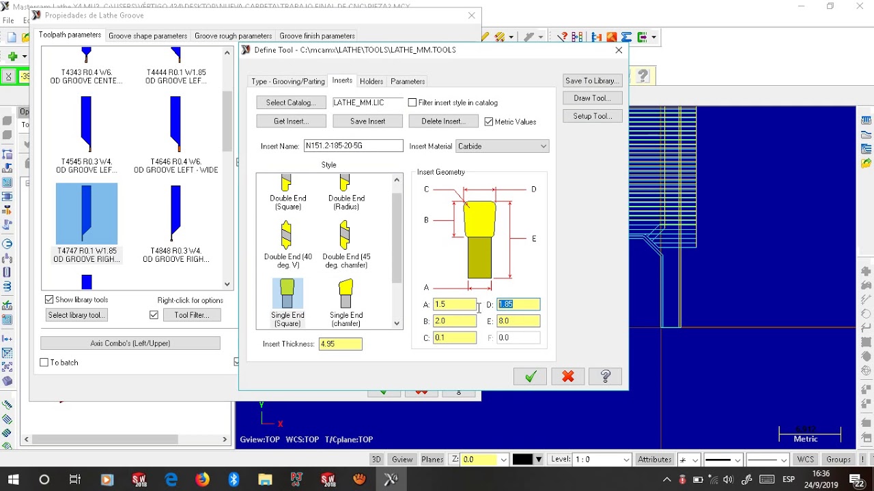Click the Delete Insert button
Image resolution: width=874 pixels, height=491 pixels.
click(444, 121)
